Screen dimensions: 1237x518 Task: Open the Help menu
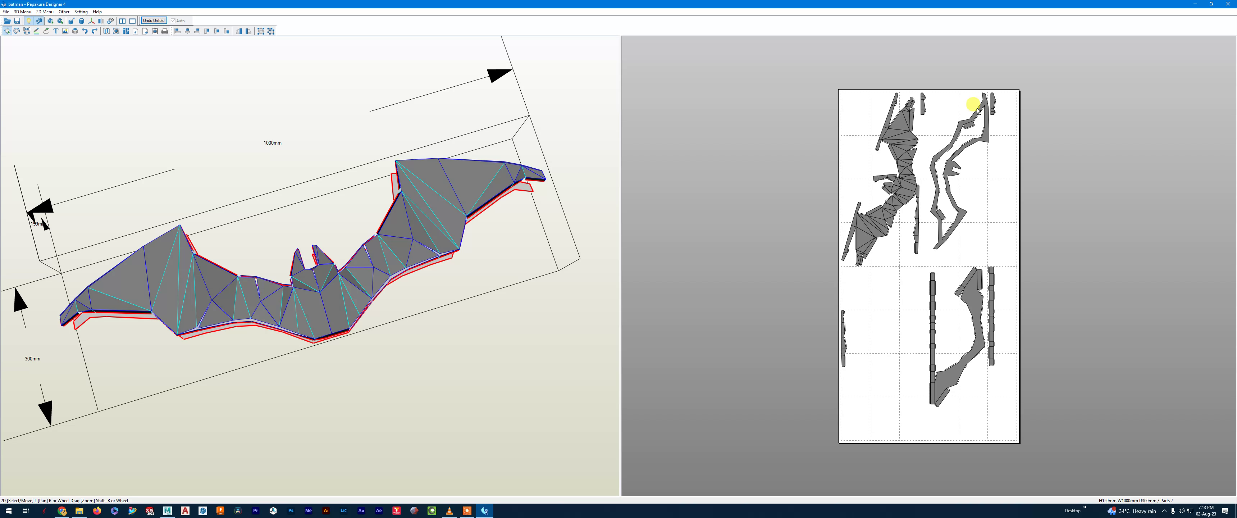97,12
